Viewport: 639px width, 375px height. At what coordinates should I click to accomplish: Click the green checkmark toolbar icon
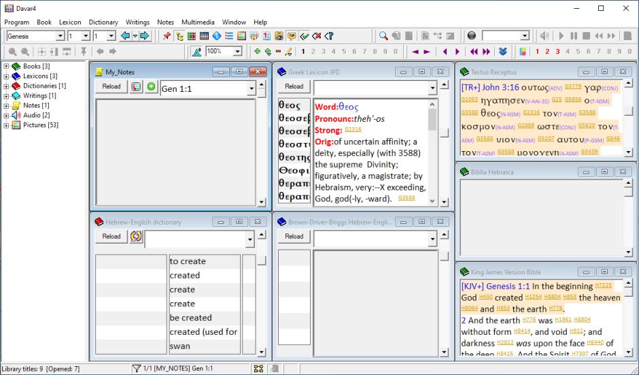[x=305, y=36]
